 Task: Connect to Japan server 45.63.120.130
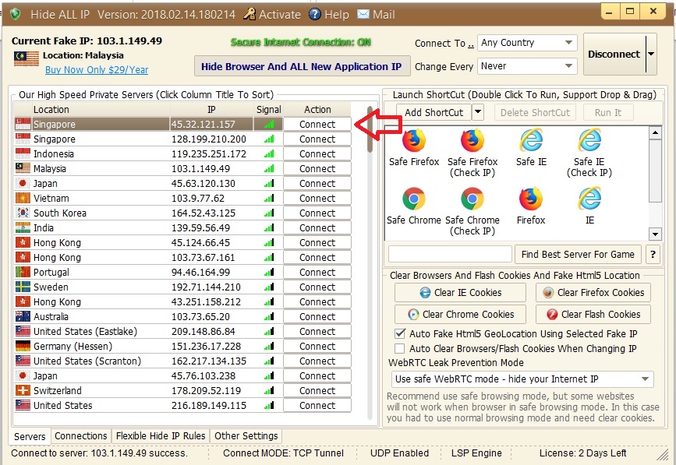(x=317, y=183)
